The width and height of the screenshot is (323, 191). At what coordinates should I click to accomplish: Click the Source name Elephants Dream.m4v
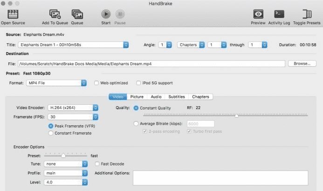point(44,34)
